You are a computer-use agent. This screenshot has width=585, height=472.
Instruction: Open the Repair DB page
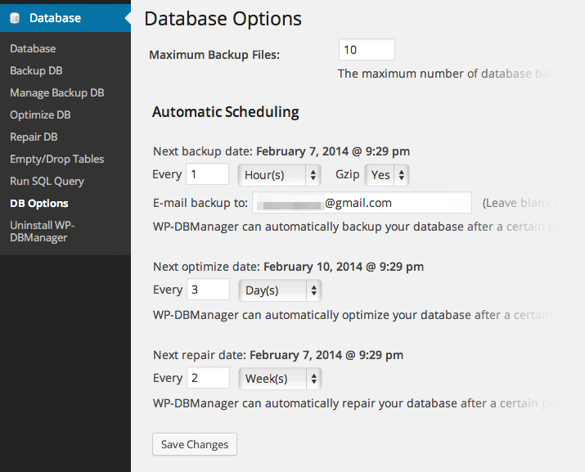[x=34, y=137]
